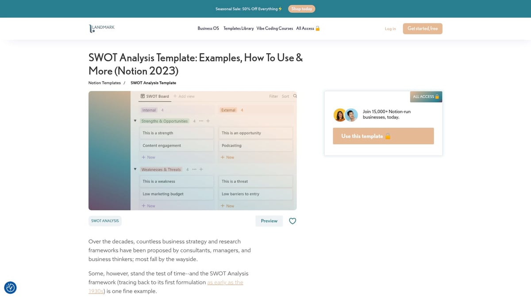Click the lock icon beside All Access
531x298 pixels.
click(x=319, y=28)
